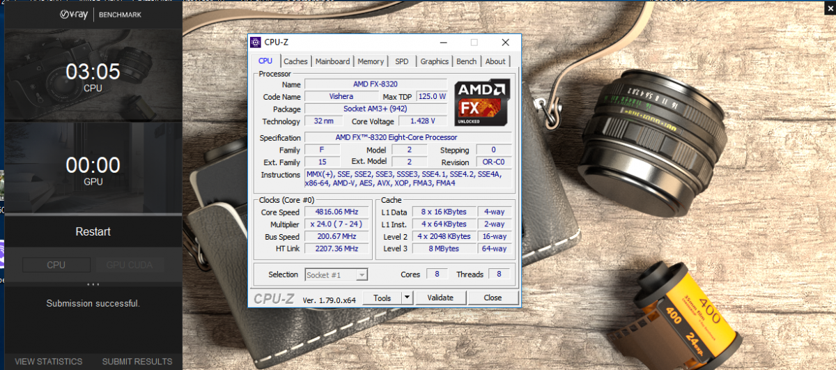Click the GPU time 00:00 result panel
This screenshot has width=836, height=370.
coord(93,169)
